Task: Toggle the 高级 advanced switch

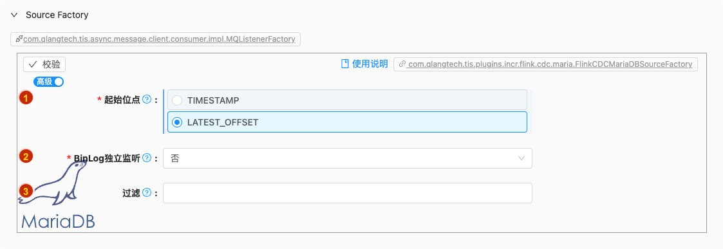Action: [48, 82]
